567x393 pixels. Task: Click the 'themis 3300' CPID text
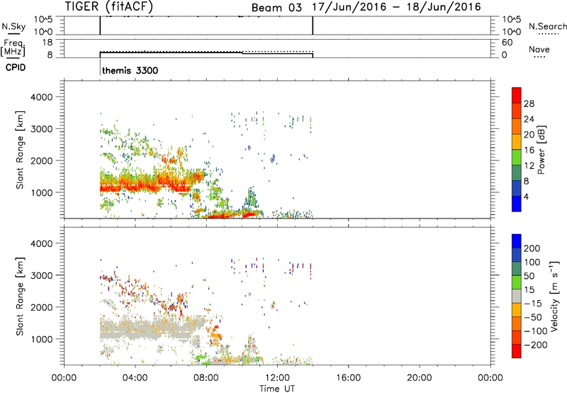[130, 70]
